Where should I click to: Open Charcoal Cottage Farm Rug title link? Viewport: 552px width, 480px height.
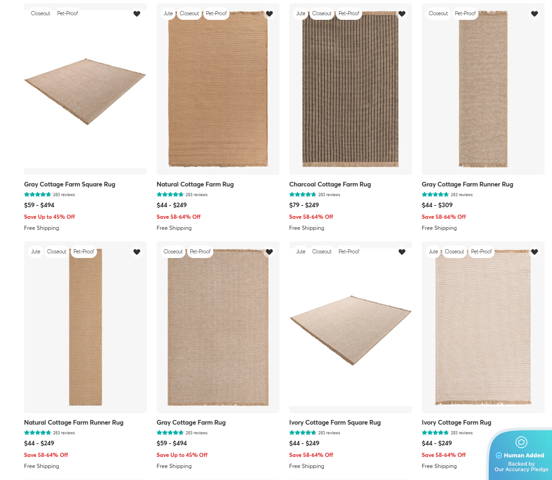click(330, 184)
